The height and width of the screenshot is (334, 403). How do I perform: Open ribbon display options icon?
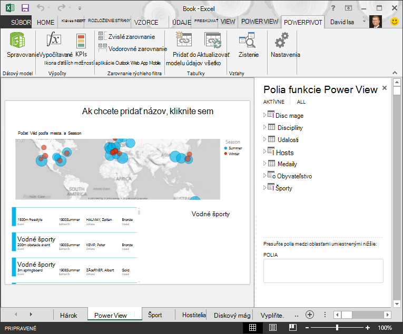348,8
